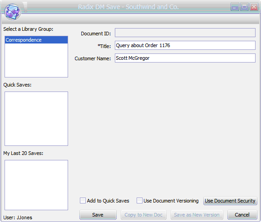261x222 pixels.
Task: Click the Save as New Version button
Action: (197, 215)
